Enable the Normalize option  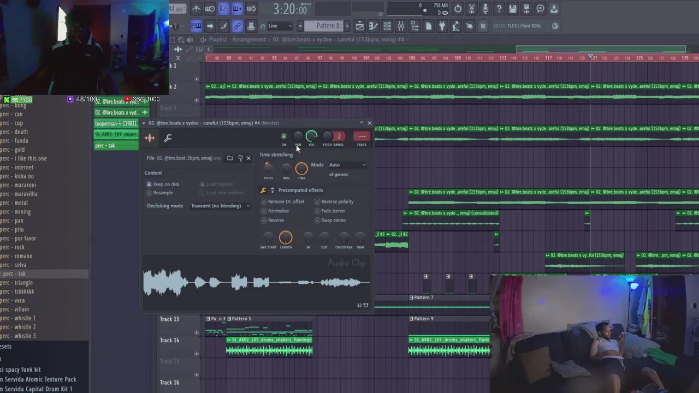tap(275, 211)
